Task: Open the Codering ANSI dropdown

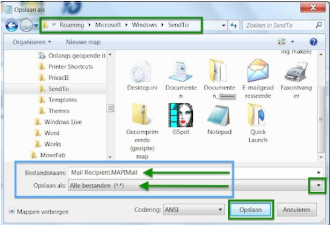Action: (193, 210)
